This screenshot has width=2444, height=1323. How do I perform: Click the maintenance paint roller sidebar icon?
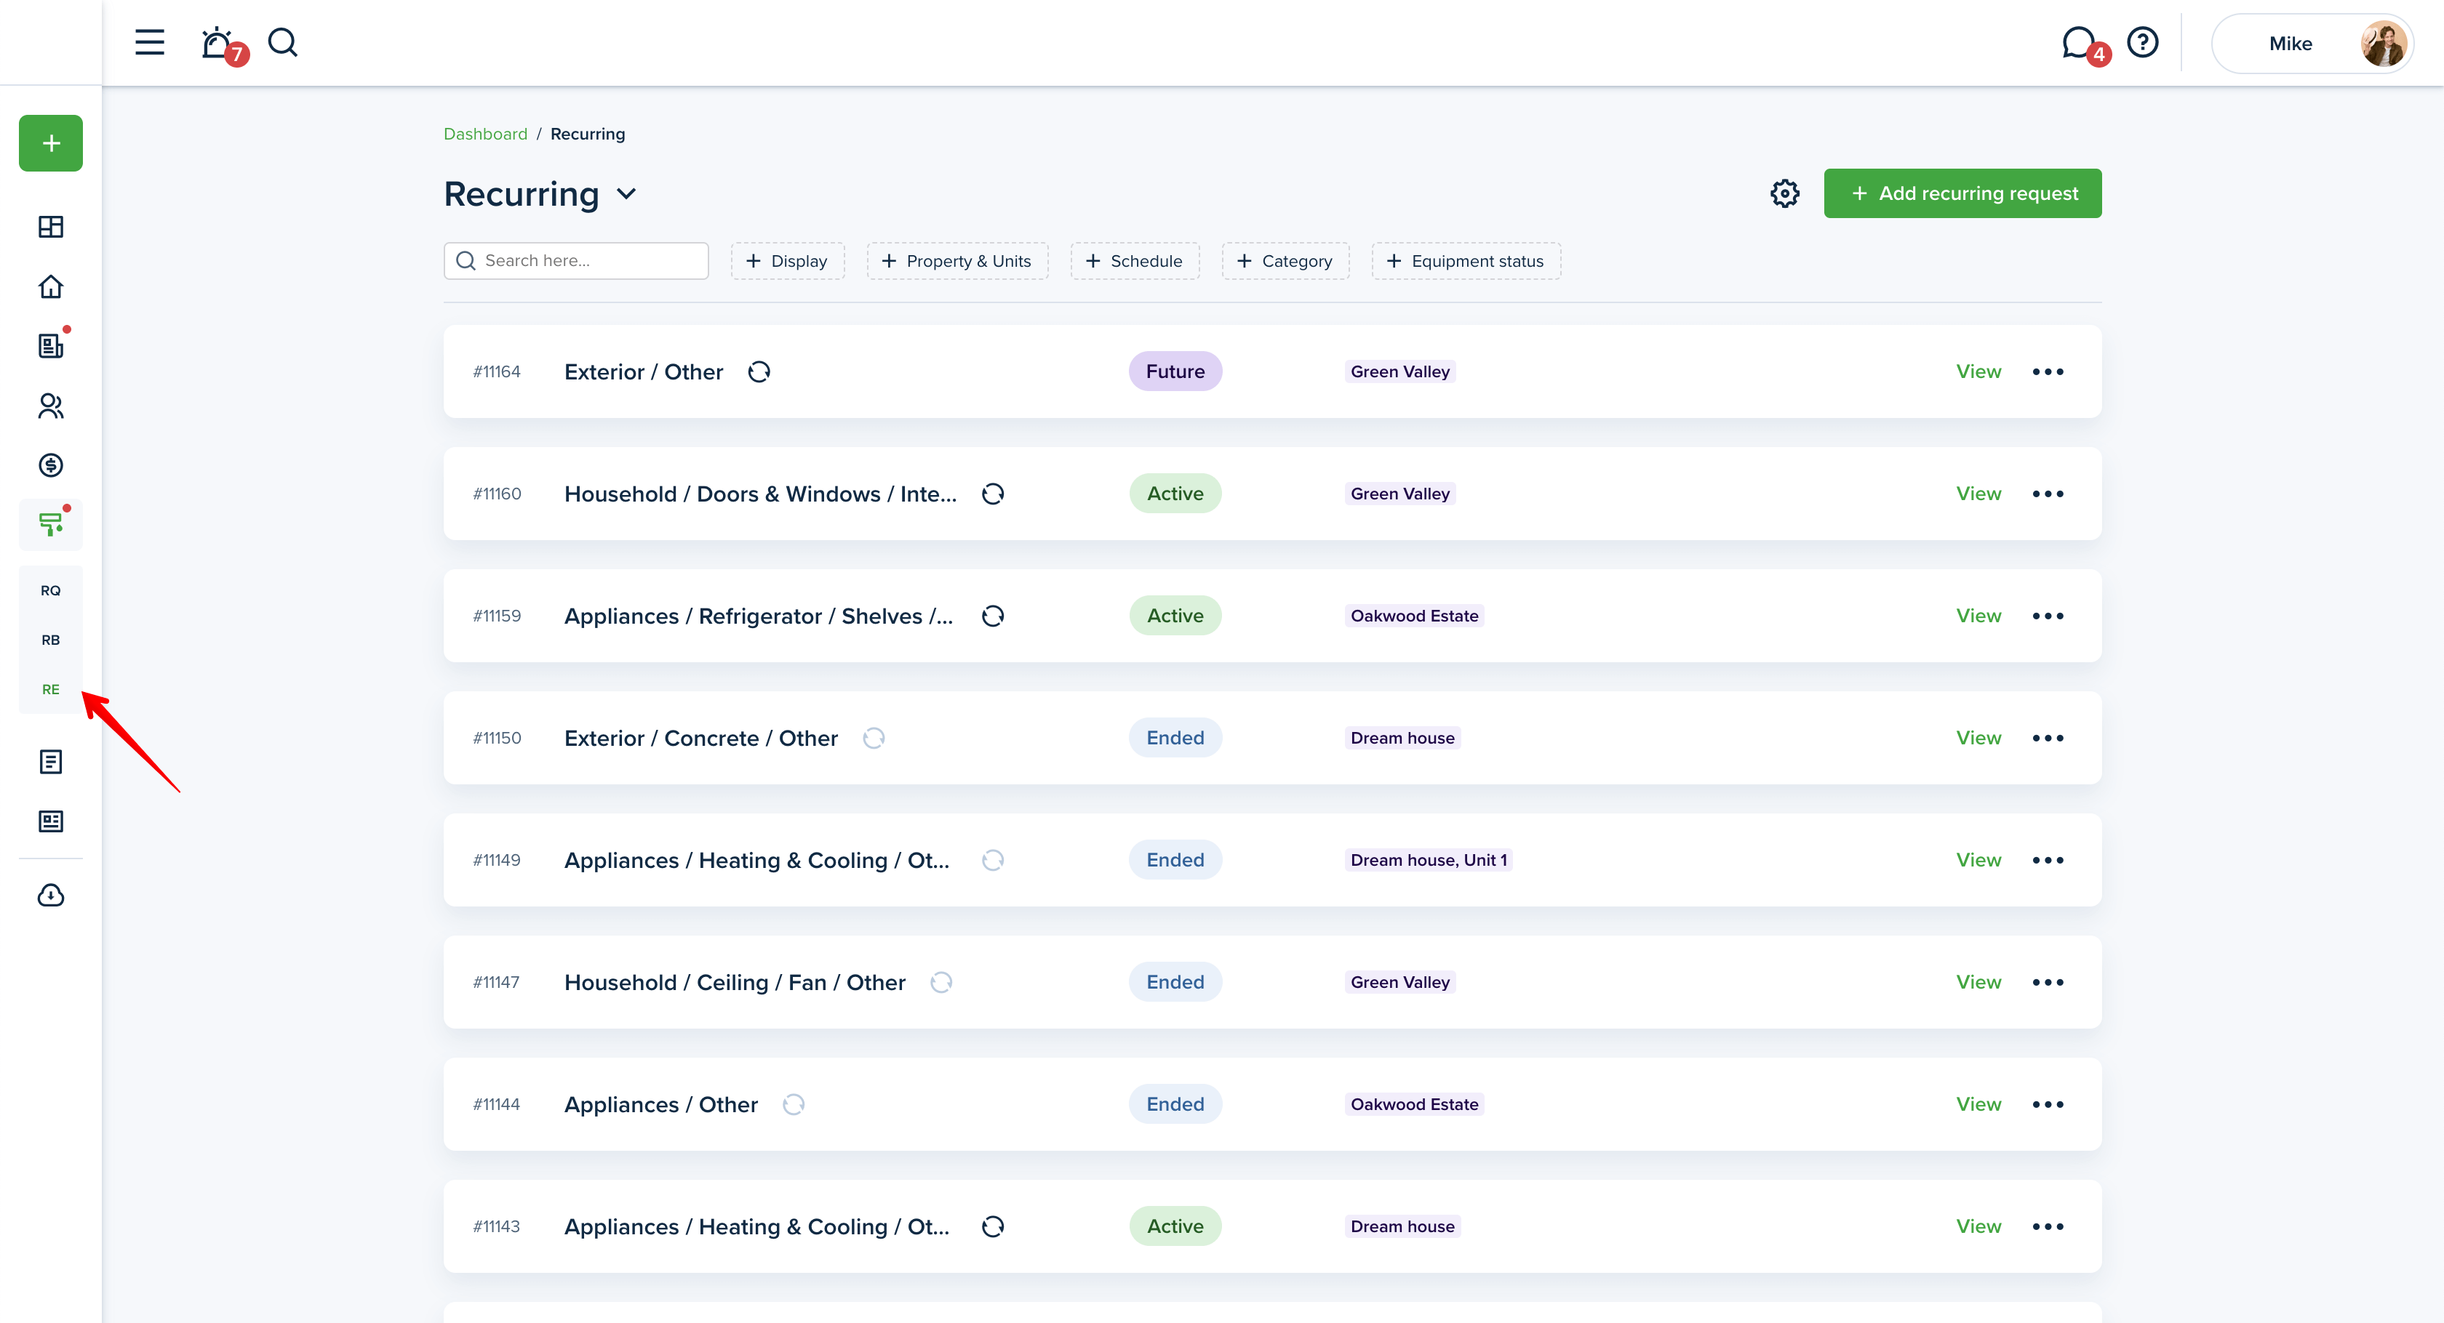(51, 523)
